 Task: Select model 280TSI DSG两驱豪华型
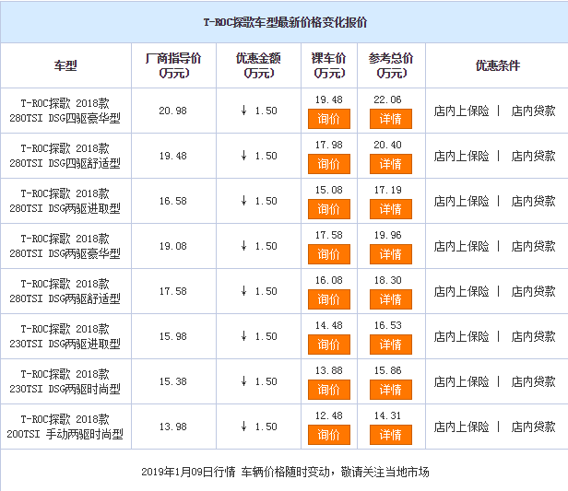tap(65, 246)
